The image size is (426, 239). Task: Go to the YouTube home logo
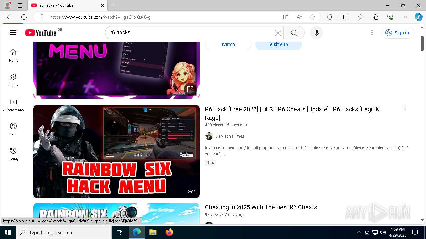(41, 33)
